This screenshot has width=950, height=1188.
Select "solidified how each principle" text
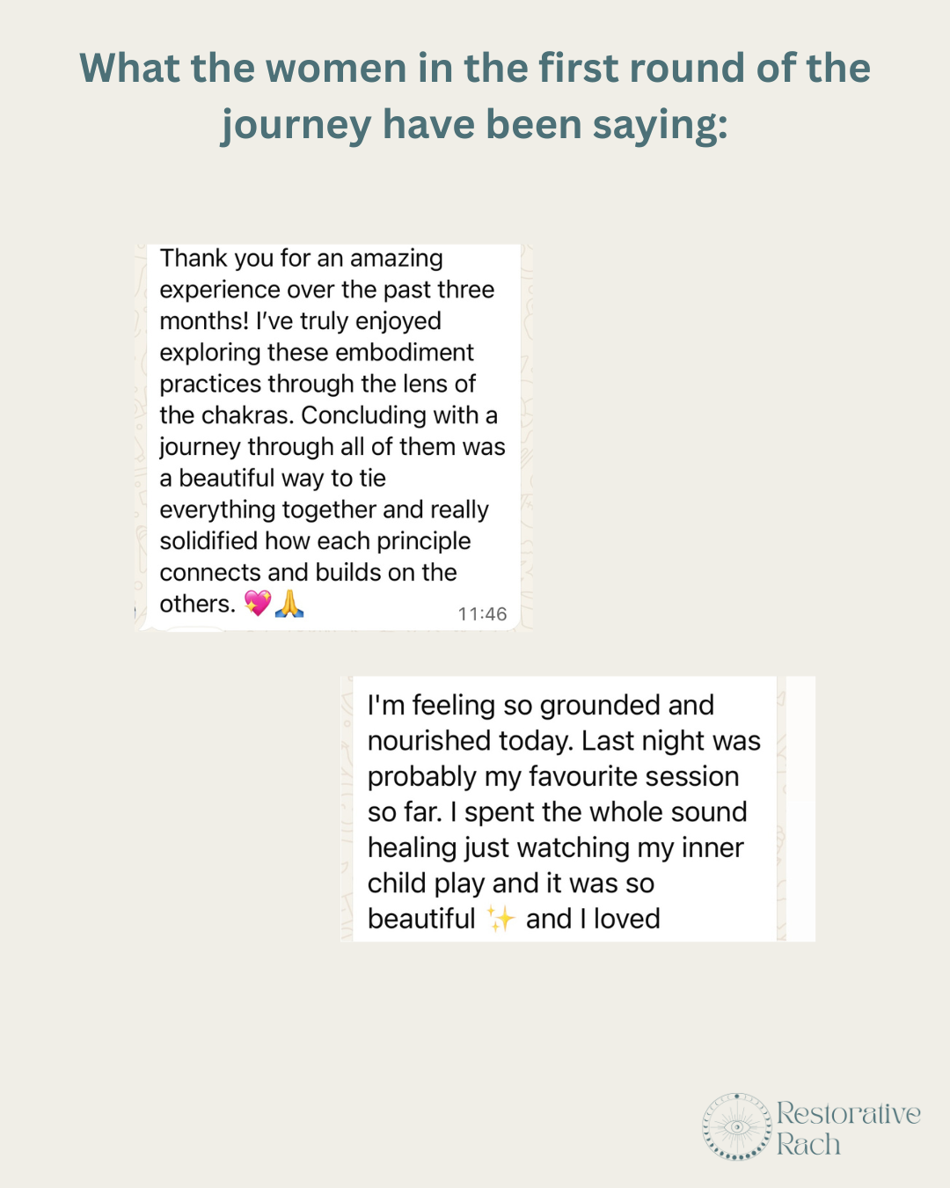315,540
